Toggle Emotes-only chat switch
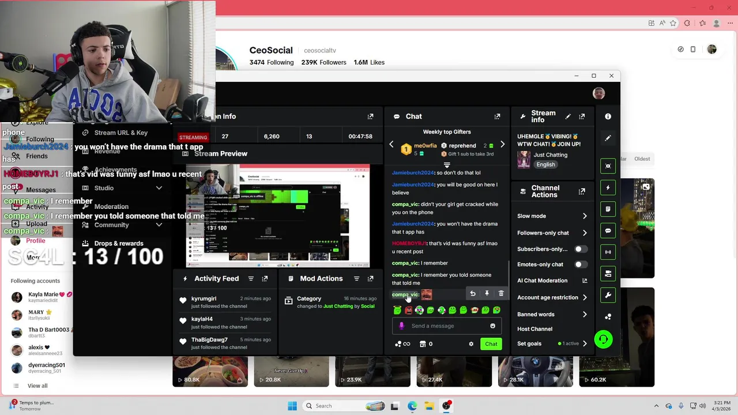This screenshot has width=738, height=415. (x=581, y=265)
